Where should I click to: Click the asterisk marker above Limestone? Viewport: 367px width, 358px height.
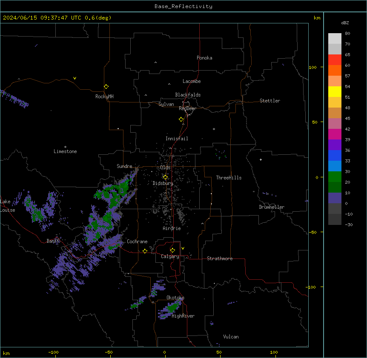65,147
